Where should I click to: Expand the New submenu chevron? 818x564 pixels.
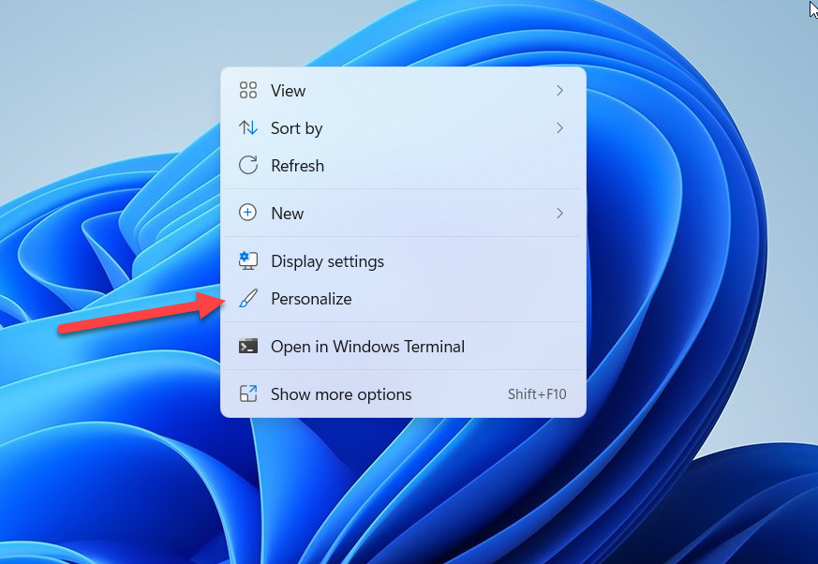point(559,214)
